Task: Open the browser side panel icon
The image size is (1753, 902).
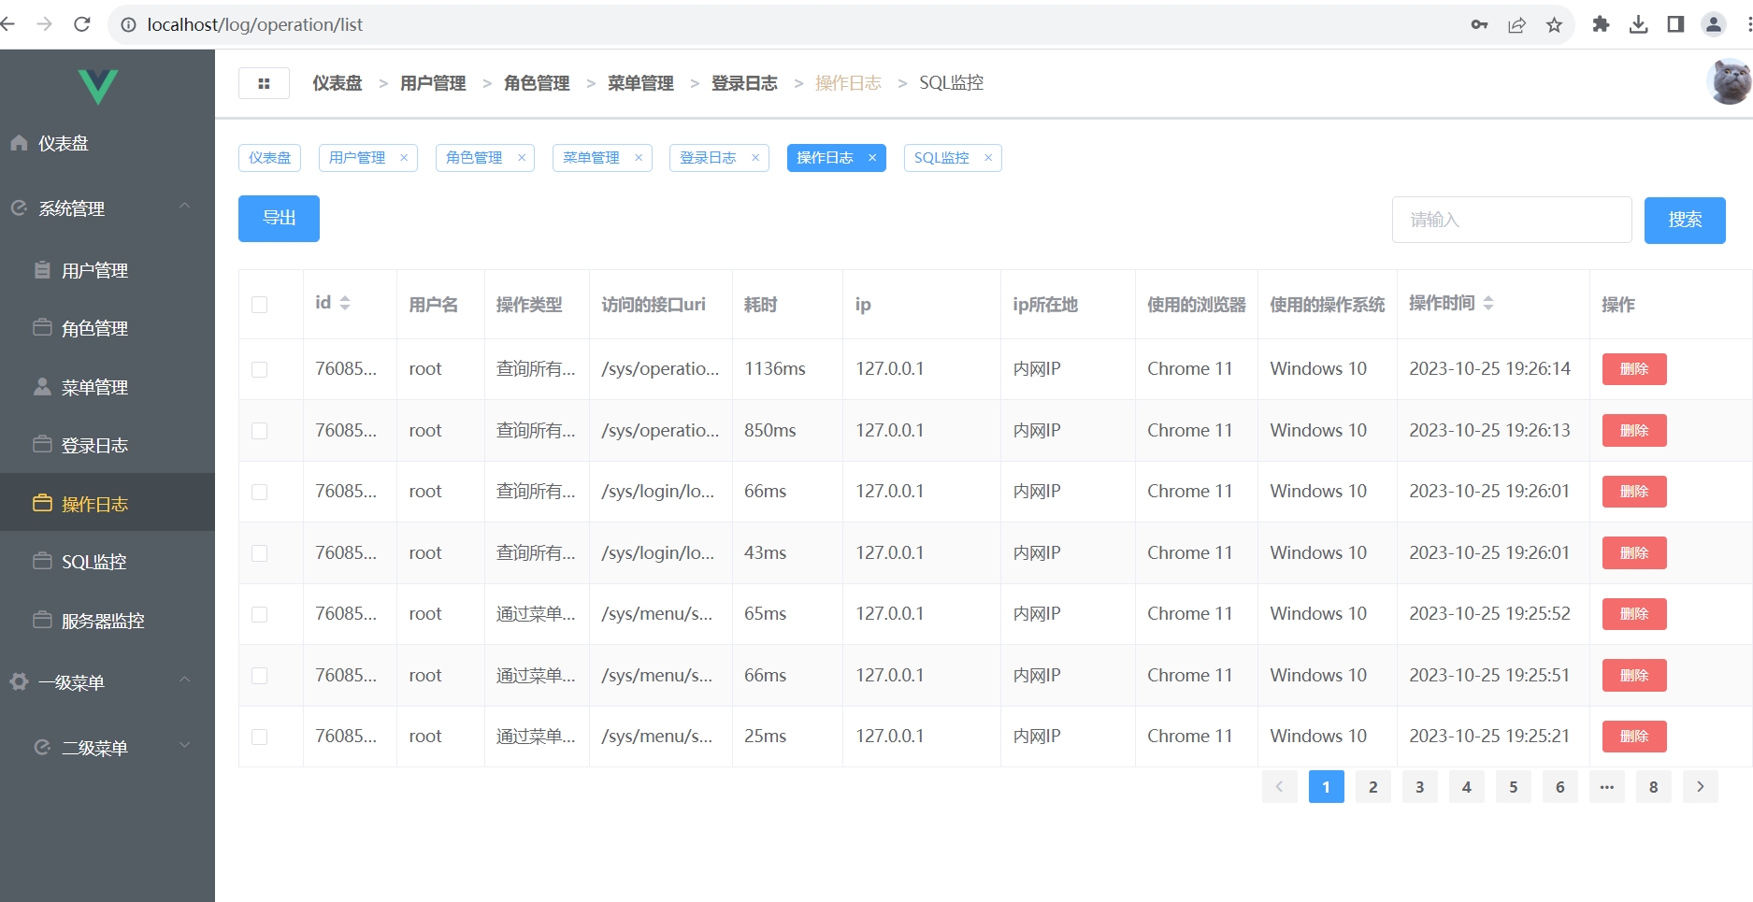Action: pos(1675,24)
